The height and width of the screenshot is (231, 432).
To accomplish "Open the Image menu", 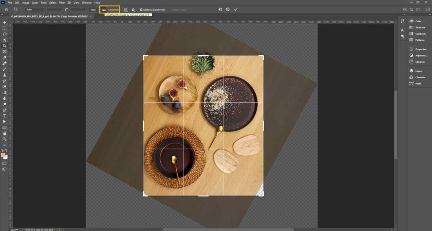I will click(x=25, y=3).
